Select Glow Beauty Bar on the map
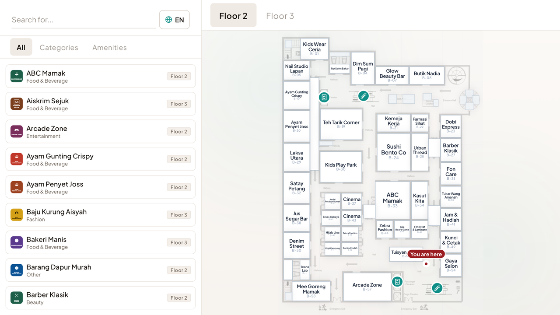The width and height of the screenshot is (560, 315). tap(392, 75)
